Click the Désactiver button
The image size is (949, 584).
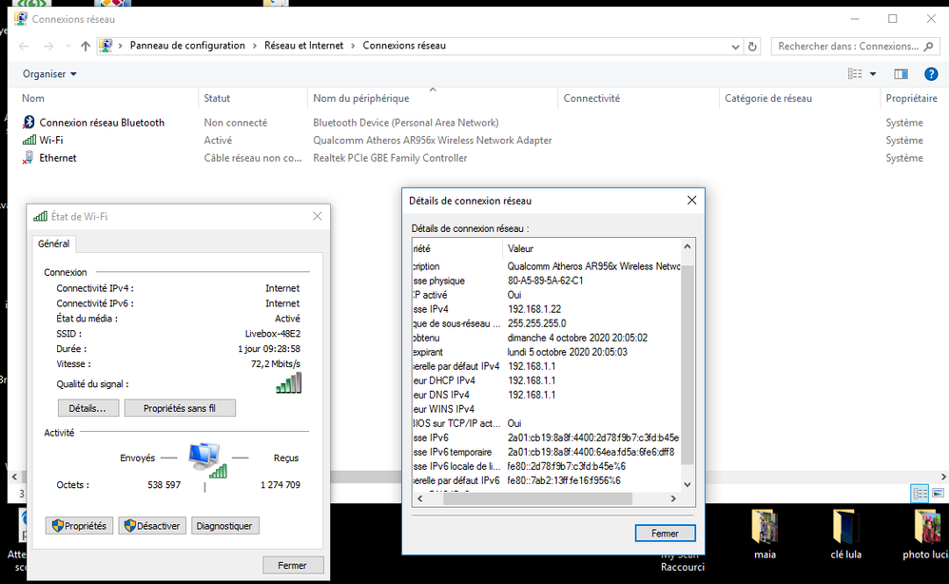tap(152, 526)
